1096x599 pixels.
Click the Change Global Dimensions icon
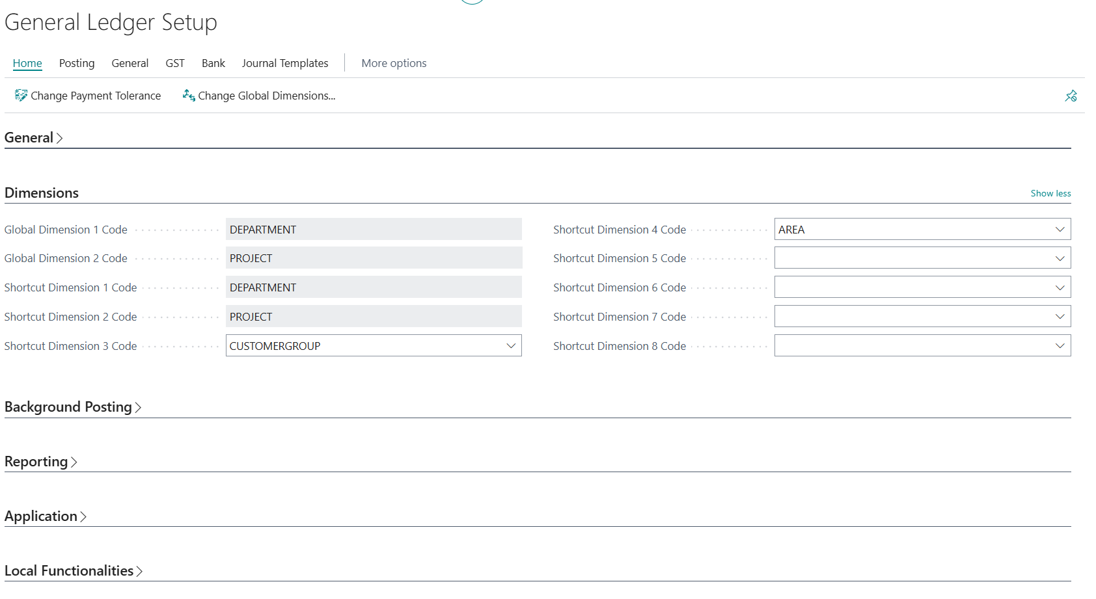[189, 96]
